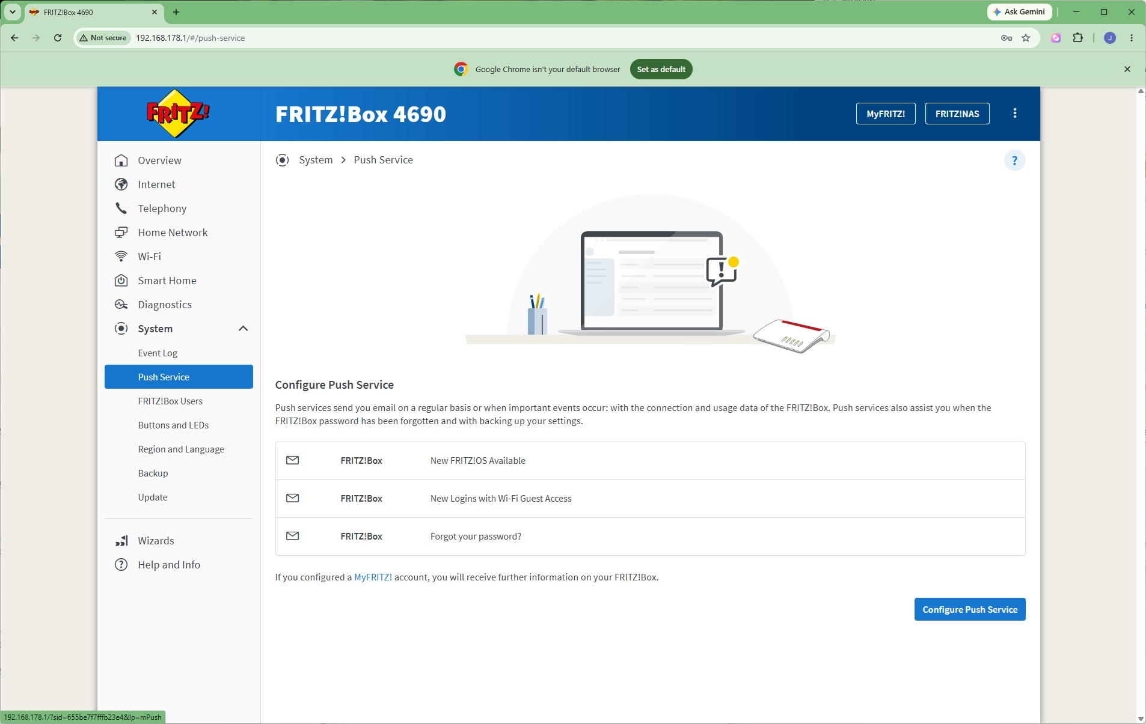The width and height of the screenshot is (1146, 724).
Task: Open the blue help question mark
Action: 1015,160
